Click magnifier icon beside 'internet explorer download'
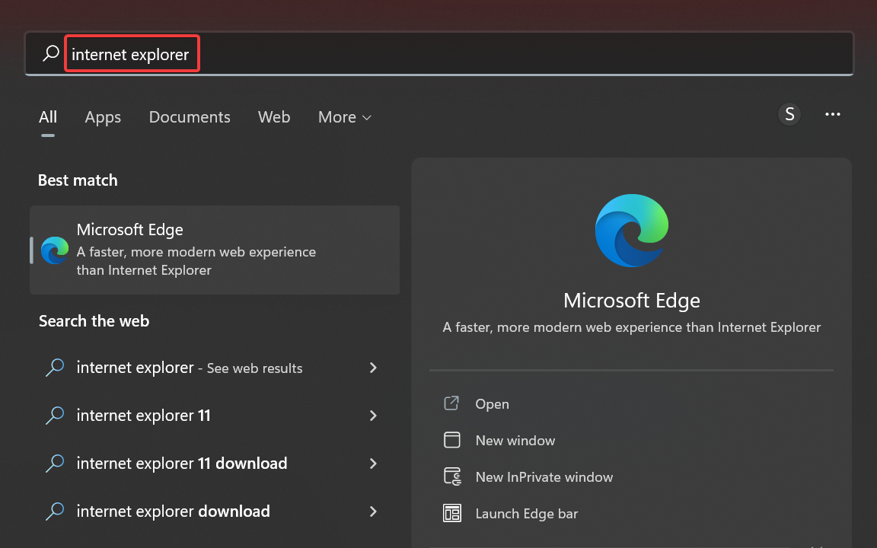This screenshot has width=877, height=548. point(55,511)
